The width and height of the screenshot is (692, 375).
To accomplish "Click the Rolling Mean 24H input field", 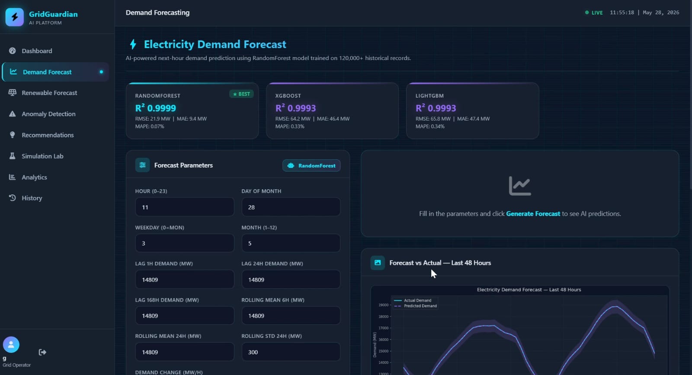I will (x=185, y=352).
